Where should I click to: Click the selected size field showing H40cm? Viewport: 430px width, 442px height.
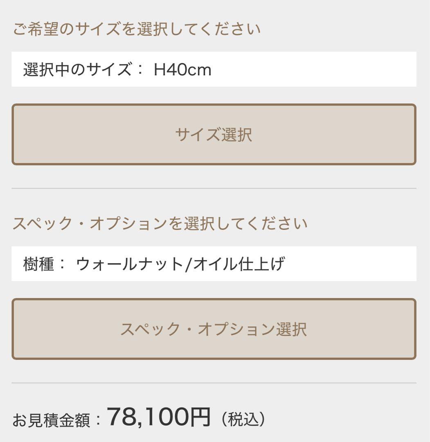click(214, 69)
